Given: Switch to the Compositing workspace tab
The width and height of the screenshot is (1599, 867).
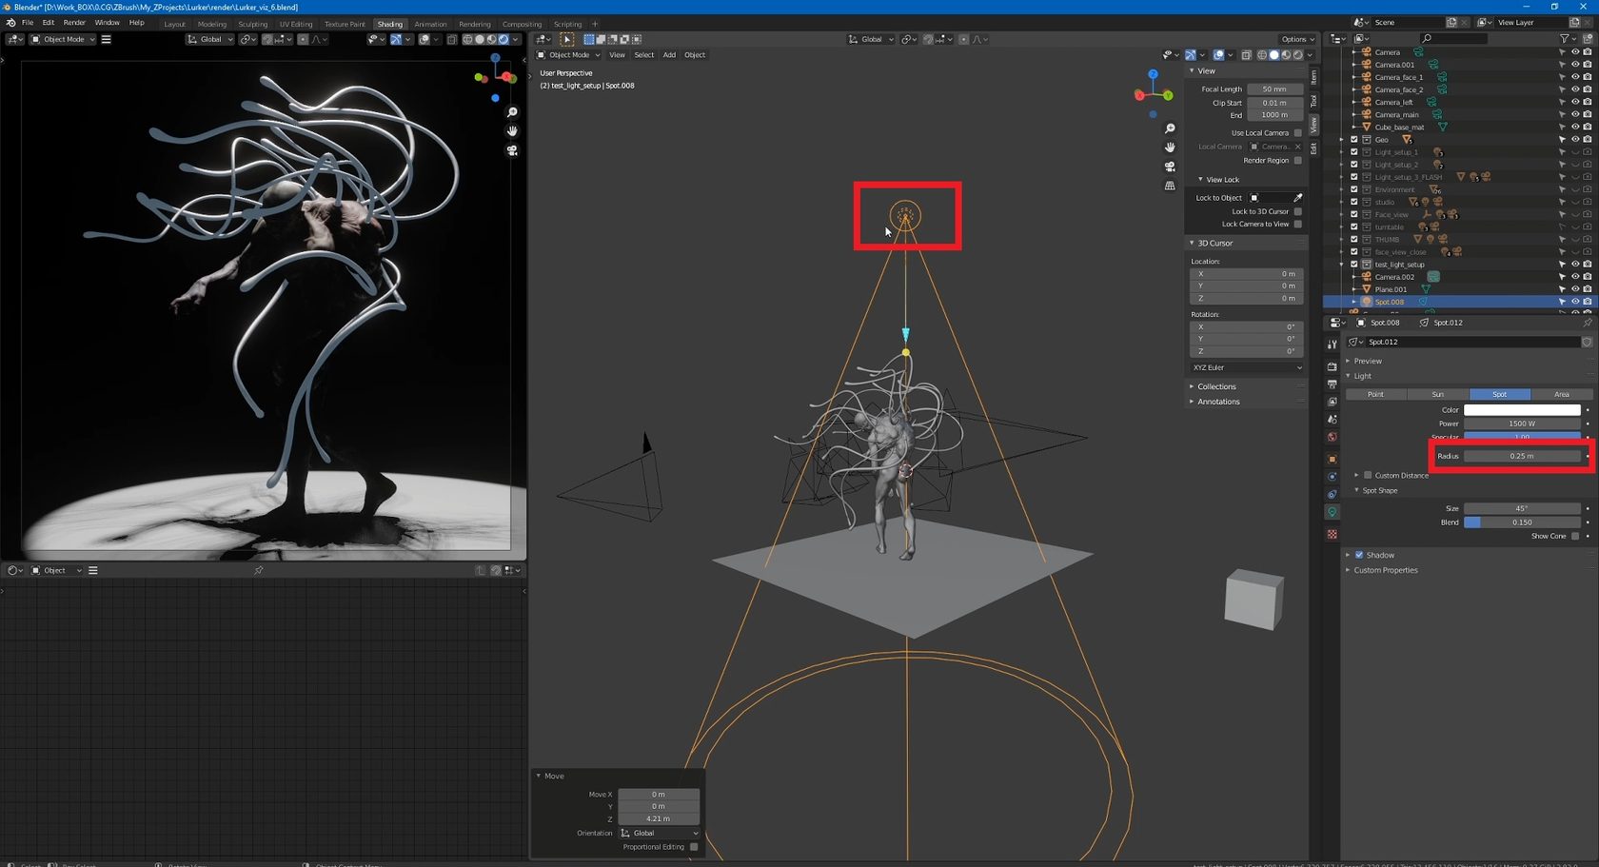Looking at the screenshot, I should point(522,24).
